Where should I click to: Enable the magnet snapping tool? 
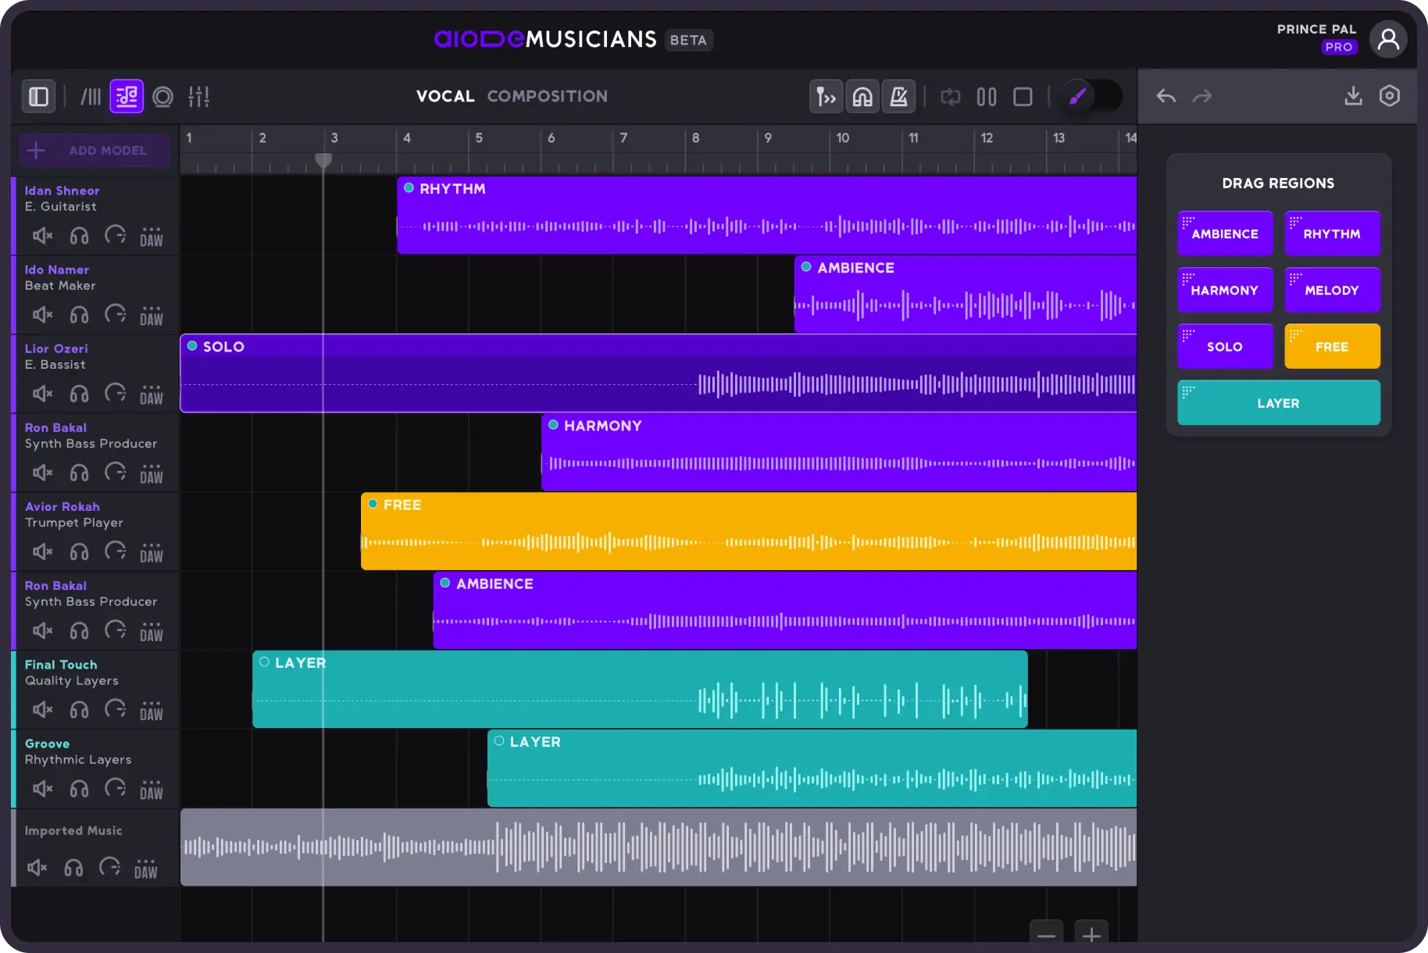862,96
